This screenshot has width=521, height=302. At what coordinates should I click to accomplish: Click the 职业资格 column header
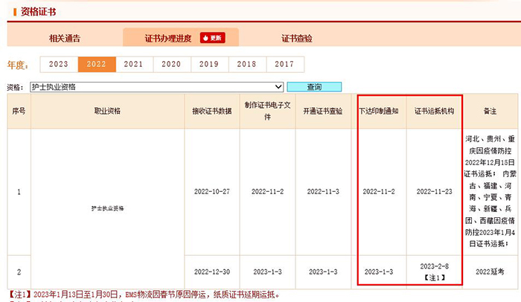(107, 111)
